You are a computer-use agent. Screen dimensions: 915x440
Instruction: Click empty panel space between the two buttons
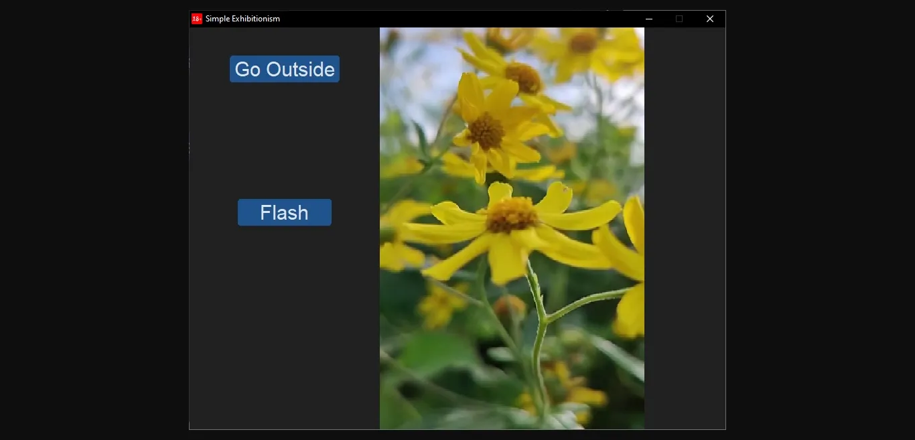[x=284, y=141]
